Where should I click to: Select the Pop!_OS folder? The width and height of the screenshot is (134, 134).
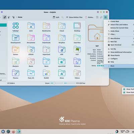point(31,74)
